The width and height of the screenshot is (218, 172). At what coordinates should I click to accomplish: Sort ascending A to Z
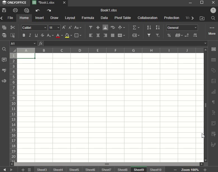coord(149,28)
